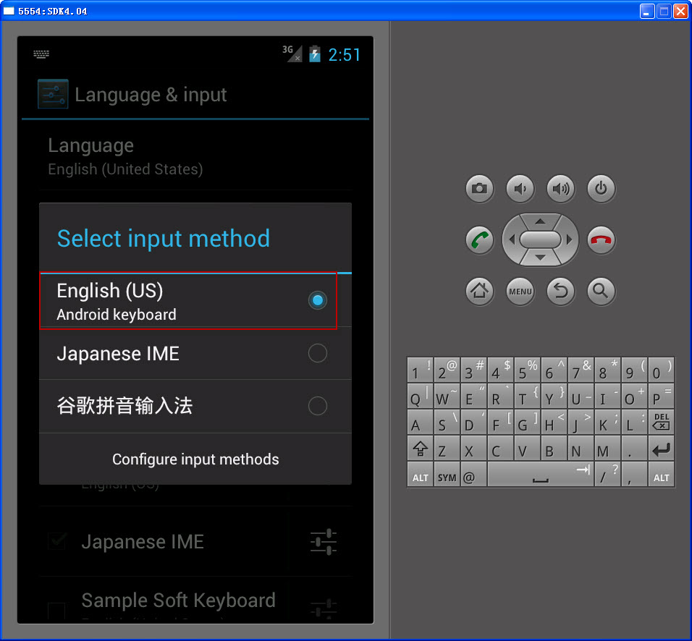Image resolution: width=692 pixels, height=641 pixels.
Task: Open Japanese IME settings sliders icon
Action: 322,541
